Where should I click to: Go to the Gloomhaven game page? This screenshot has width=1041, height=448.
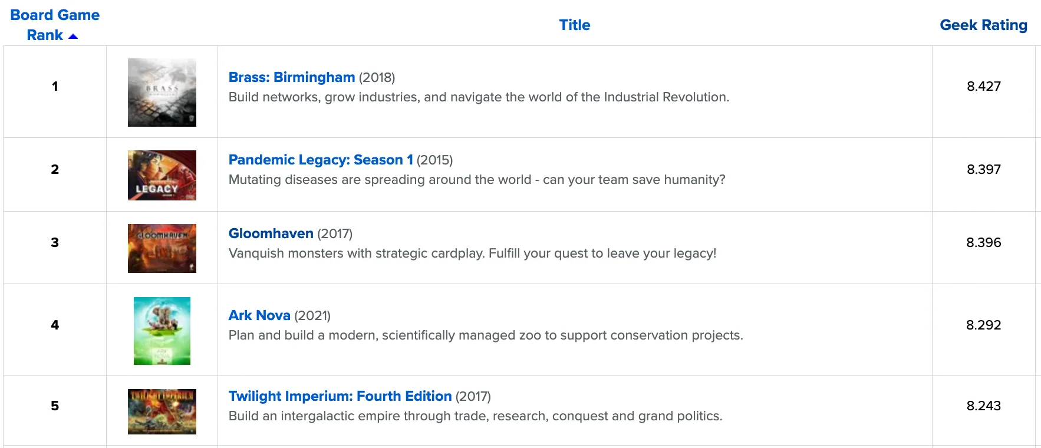271,233
